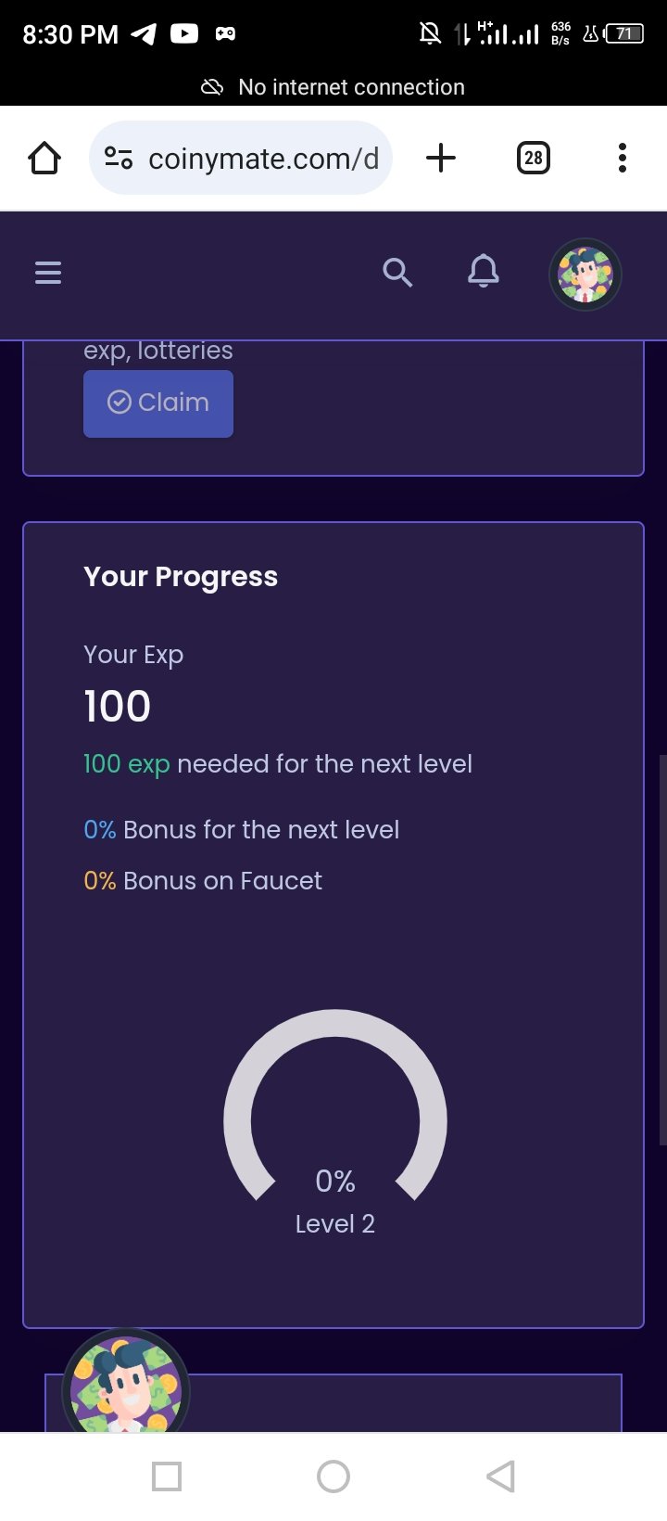Open recent apps square button
Image resolution: width=667 pixels, height=1521 pixels.
coord(167,1476)
